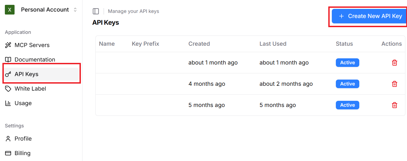Collapse the sidebar using the panel icon

pos(96,11)
